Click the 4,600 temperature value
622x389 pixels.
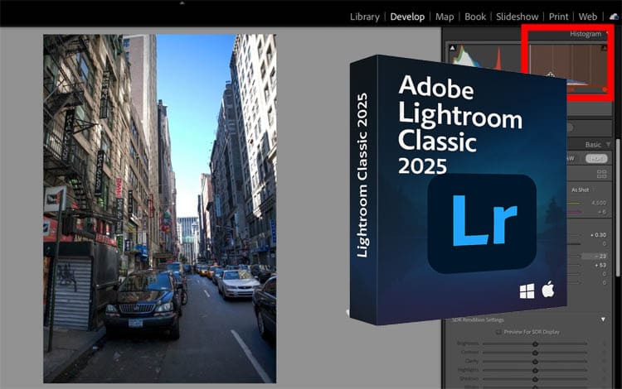pyautogui.click(x=598, y=203)
